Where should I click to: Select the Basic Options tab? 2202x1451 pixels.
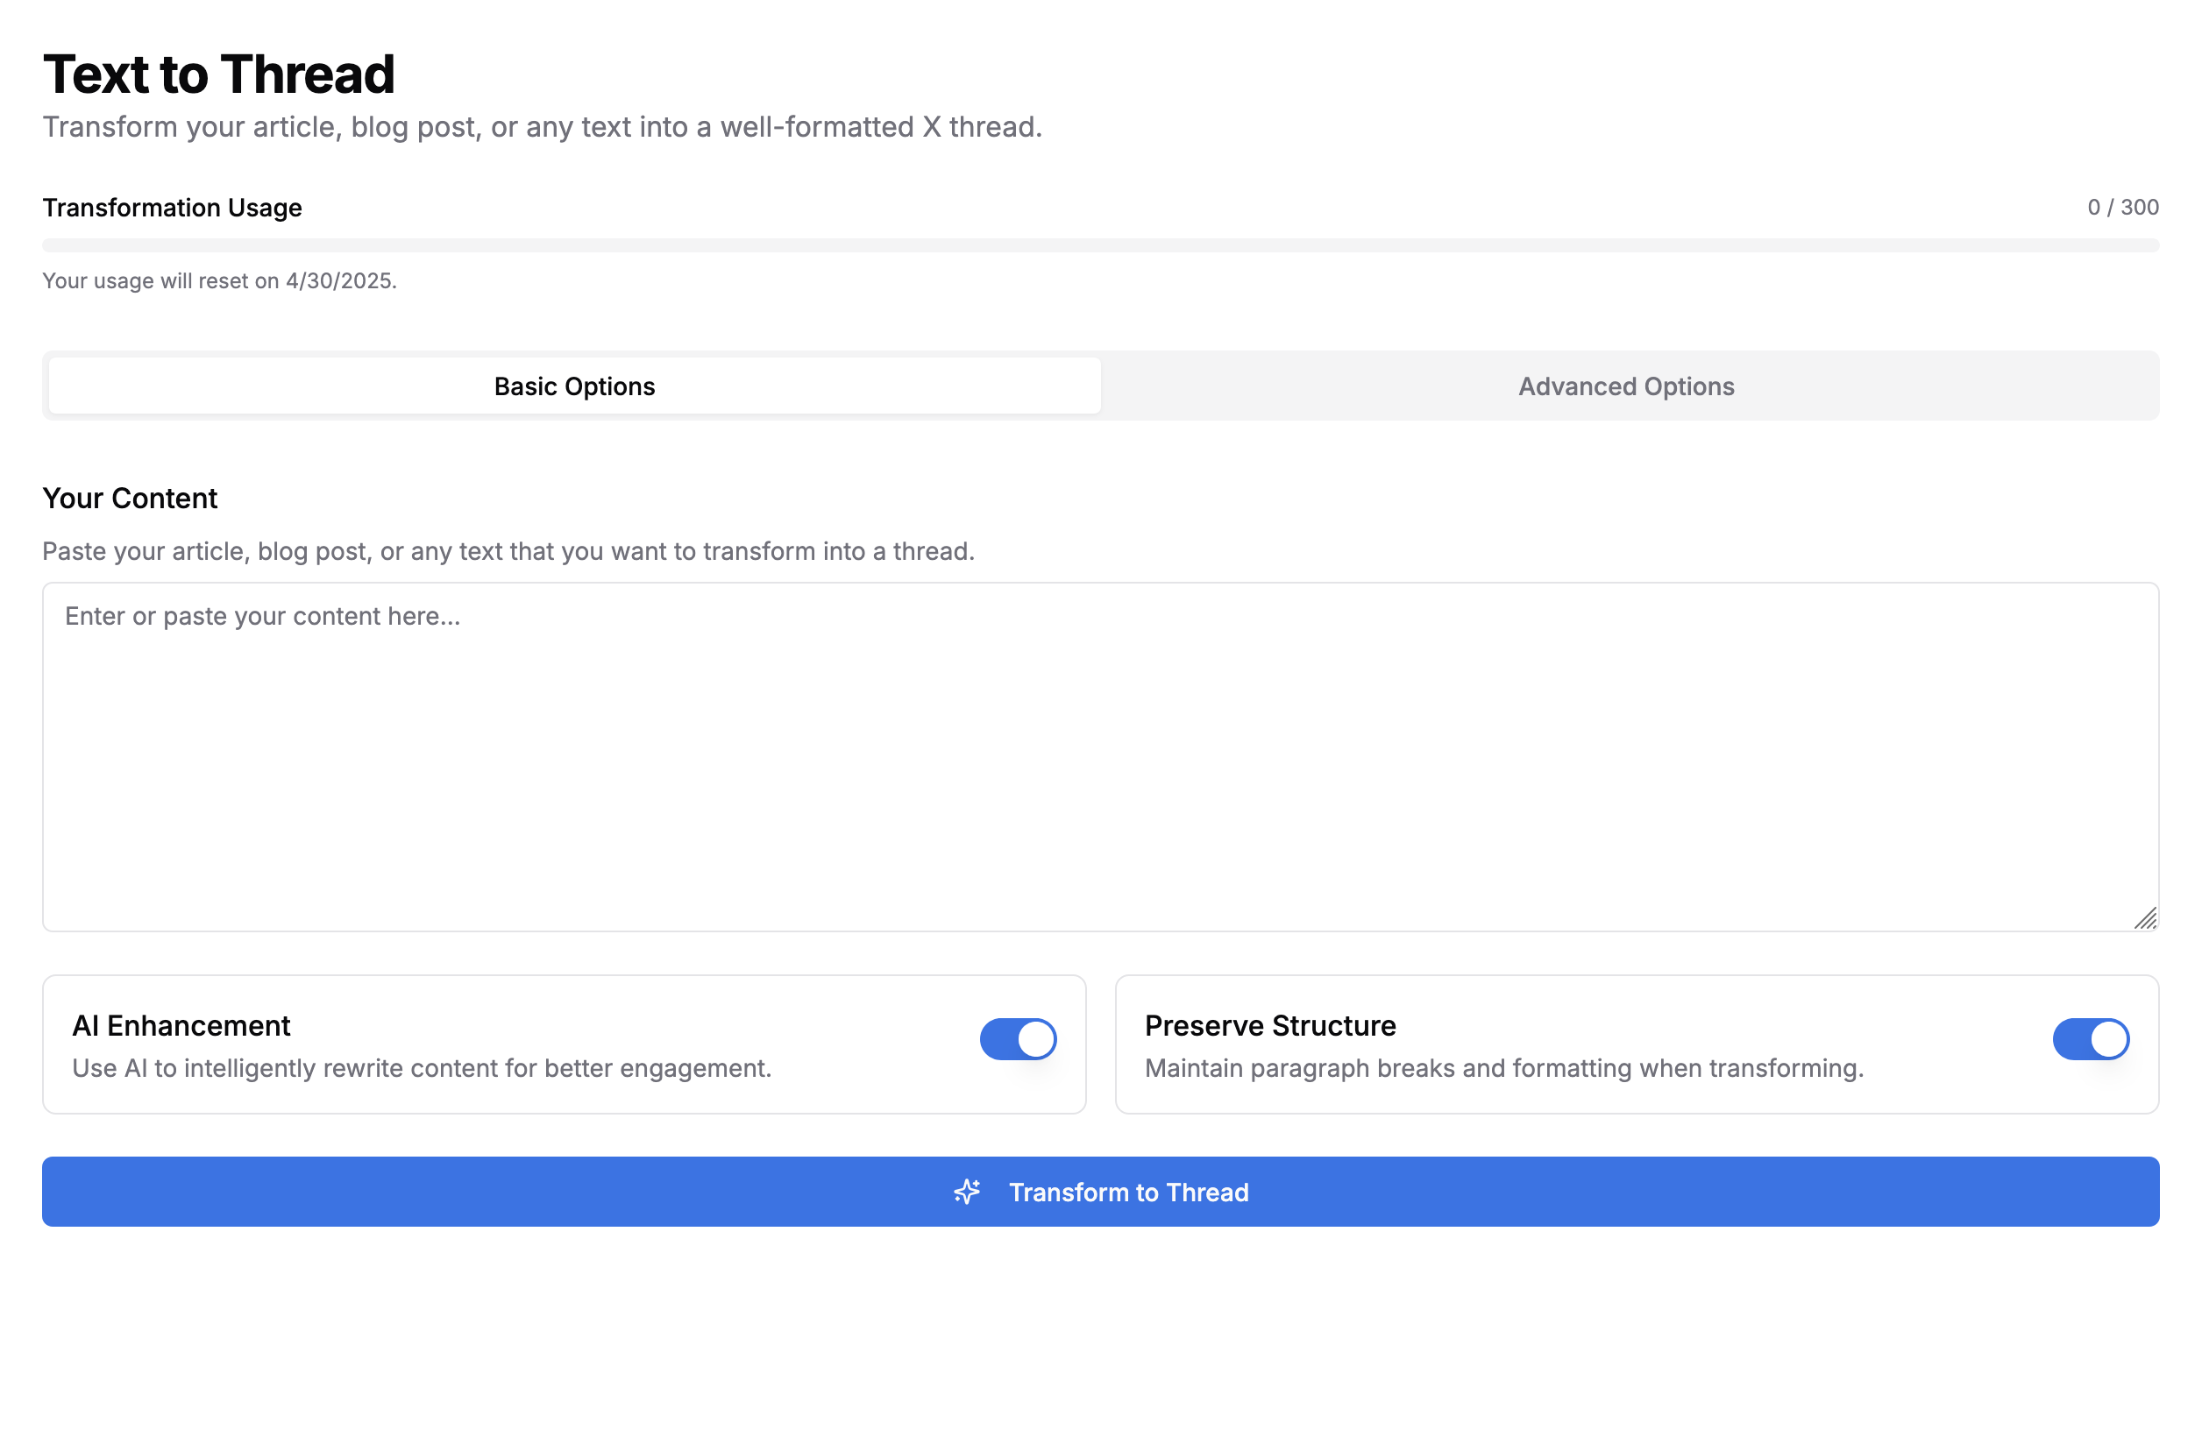pyautogui.click(x=574, y=386)
